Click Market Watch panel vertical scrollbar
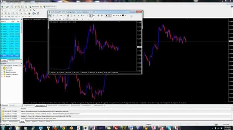This screenshot has width=233, height=130. pos(21,28)
